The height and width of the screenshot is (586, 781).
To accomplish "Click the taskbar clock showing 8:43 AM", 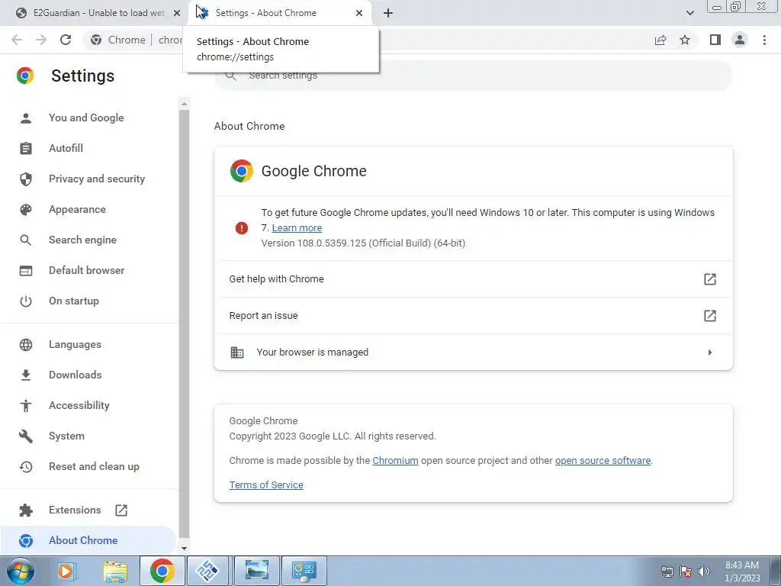I will [x=742, y=572].
